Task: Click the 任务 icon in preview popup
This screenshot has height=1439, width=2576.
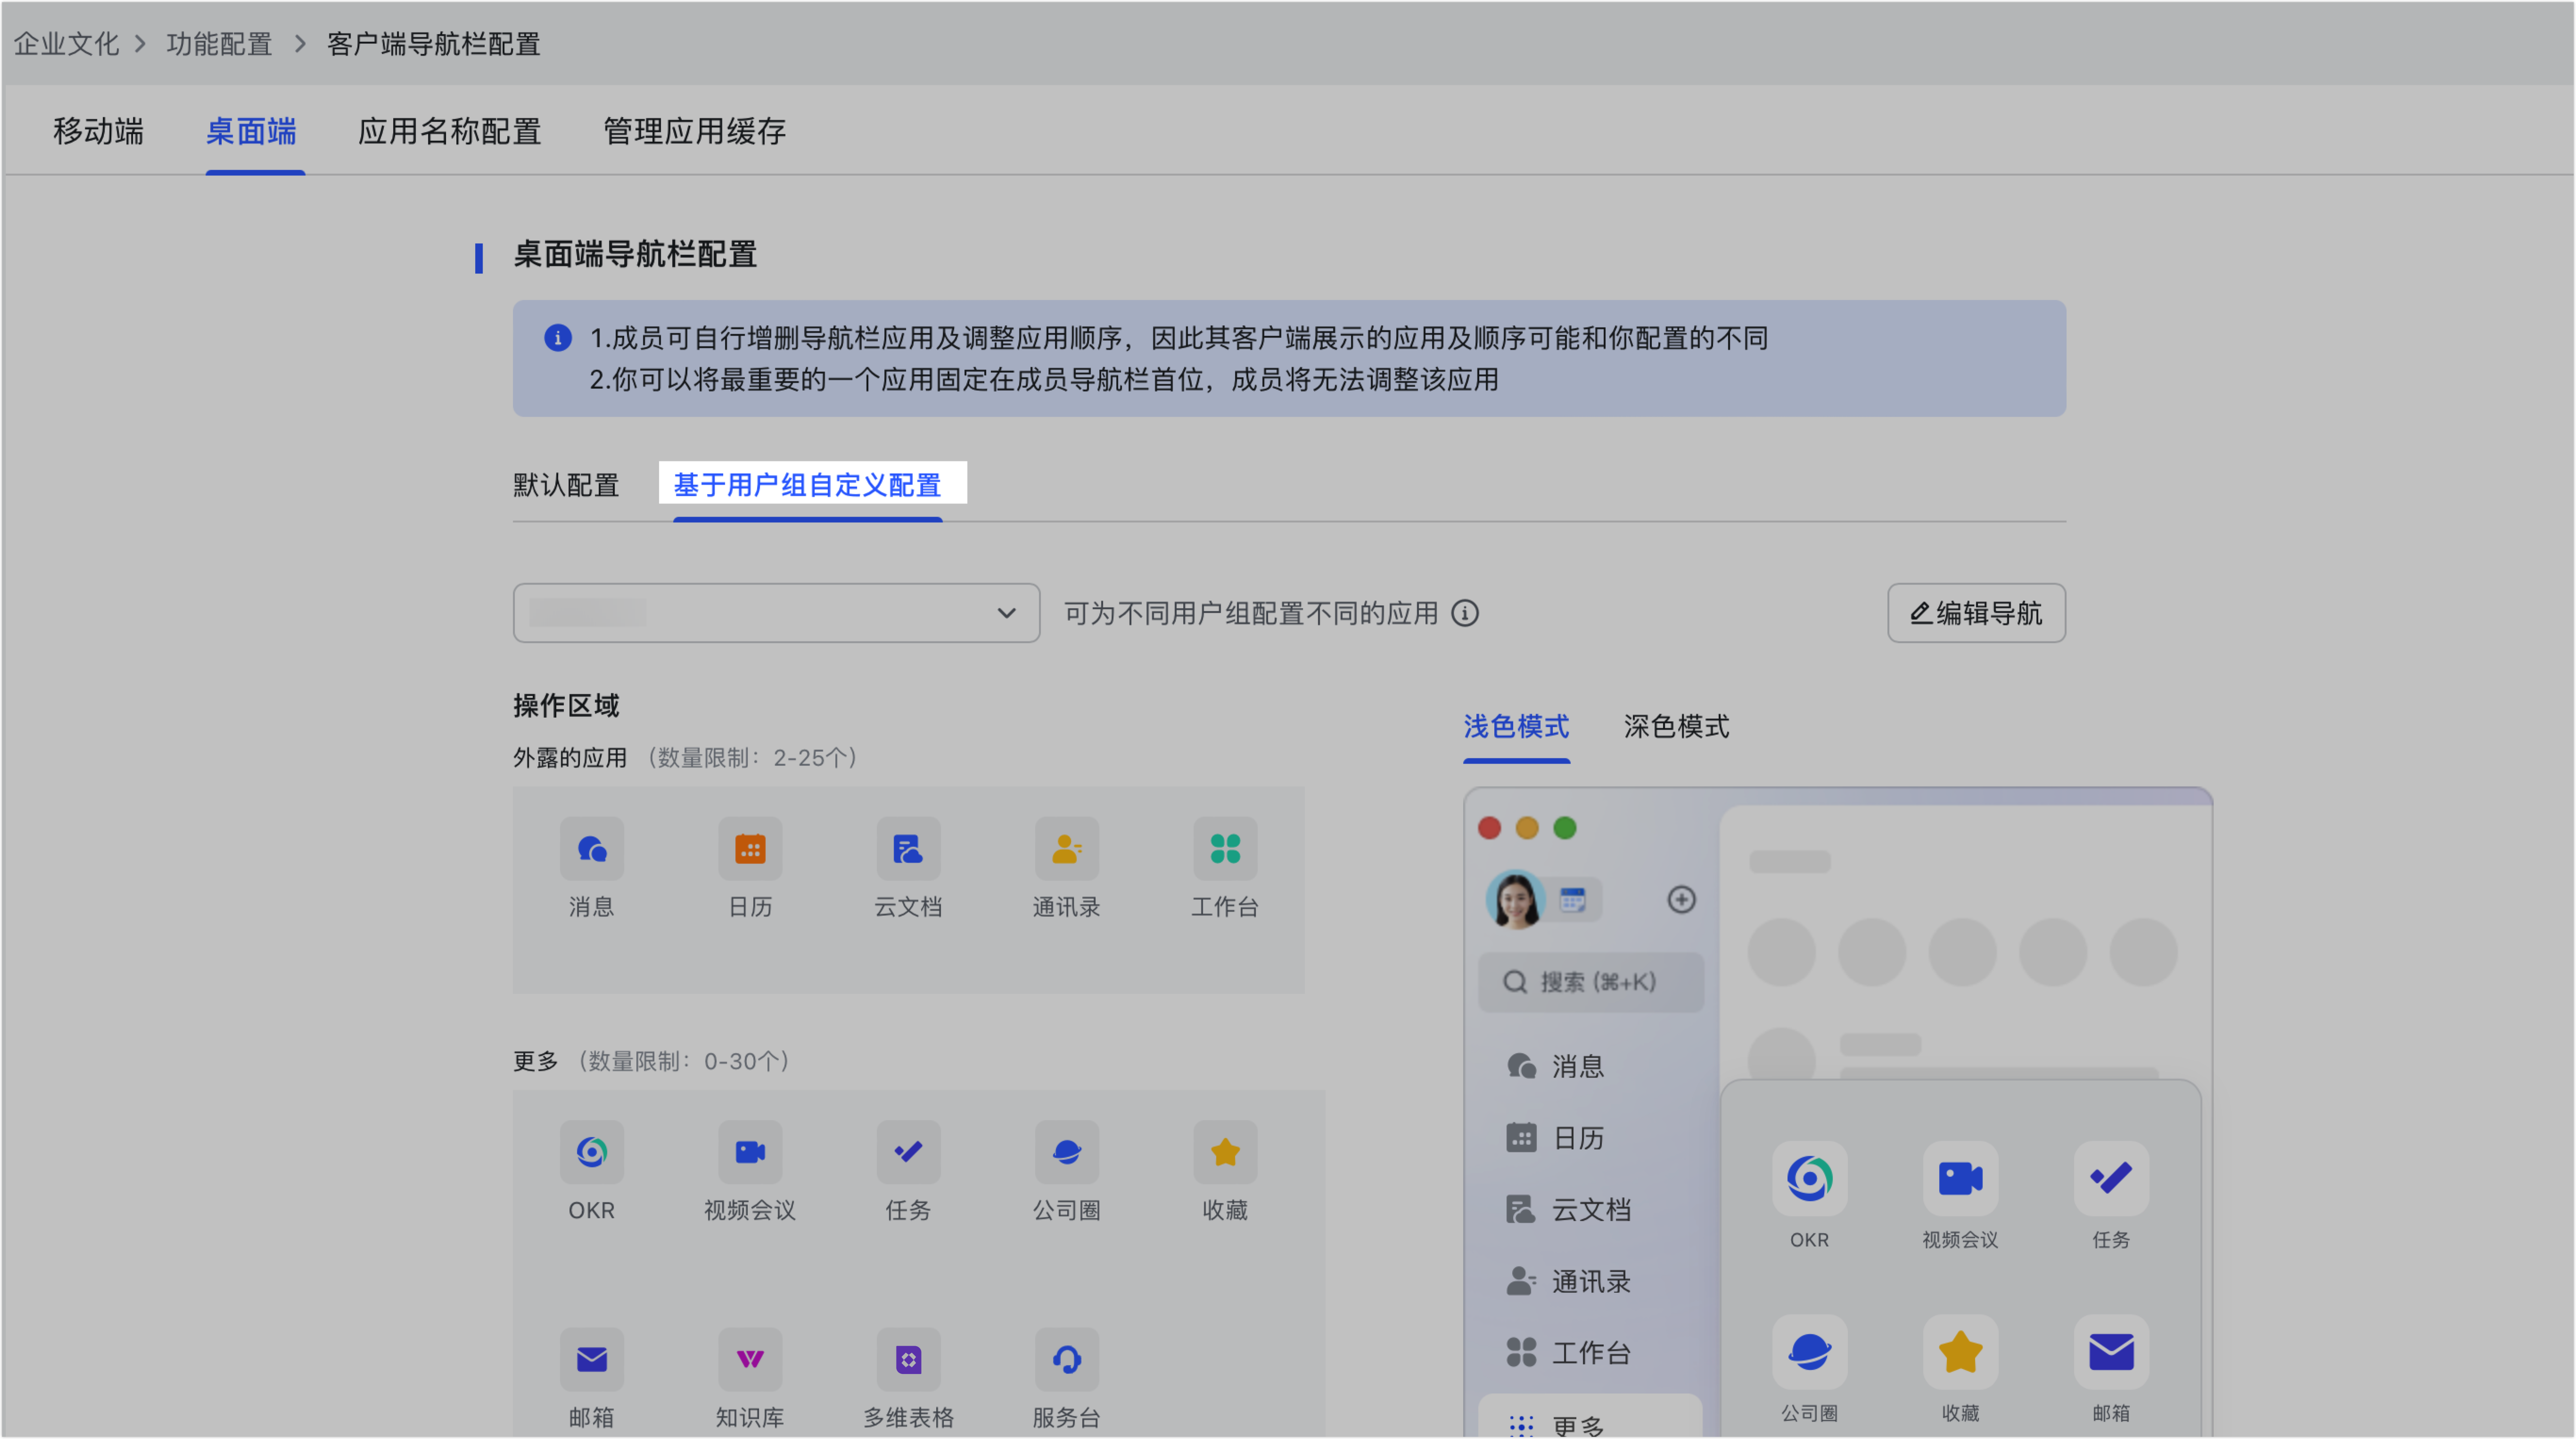Action: coord(2111,1178)
